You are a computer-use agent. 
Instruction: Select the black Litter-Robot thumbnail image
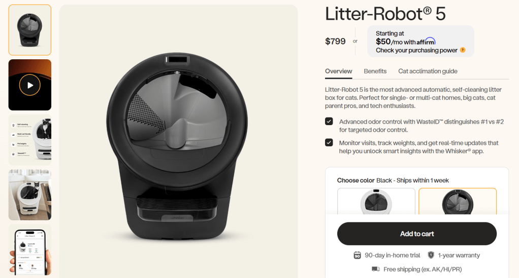coord(30,30)
